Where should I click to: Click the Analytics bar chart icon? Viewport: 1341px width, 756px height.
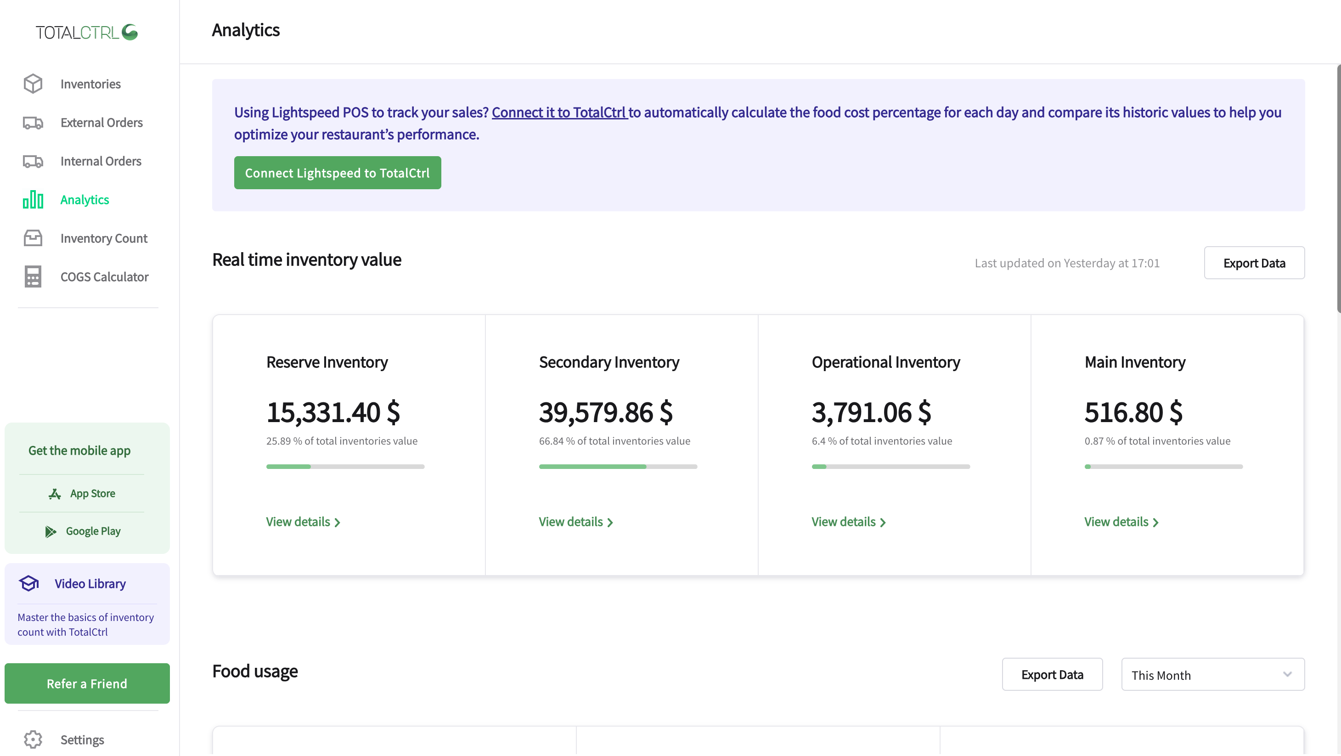(33, 199)
